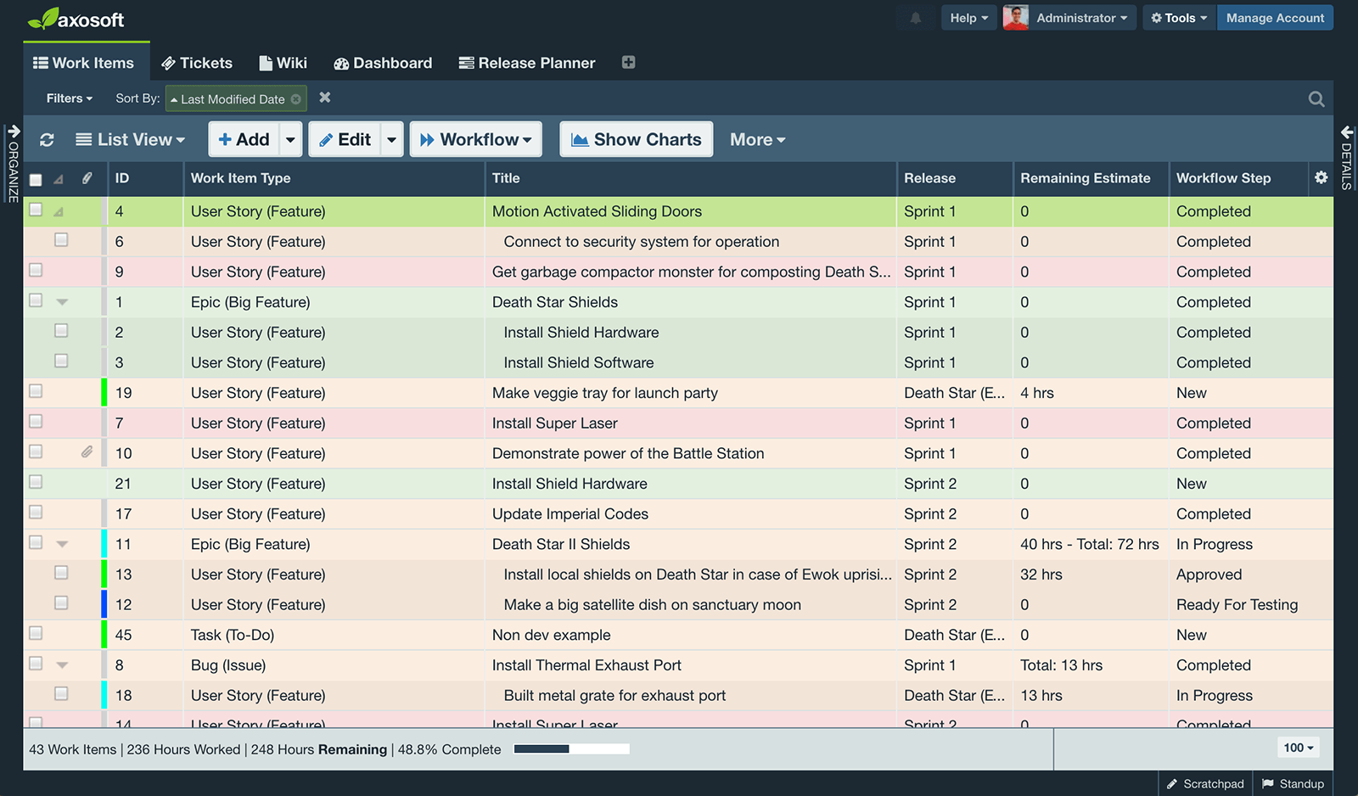Open the Workflow dropdown
This screenshot has width=1358, height=796.
point(476,139)
